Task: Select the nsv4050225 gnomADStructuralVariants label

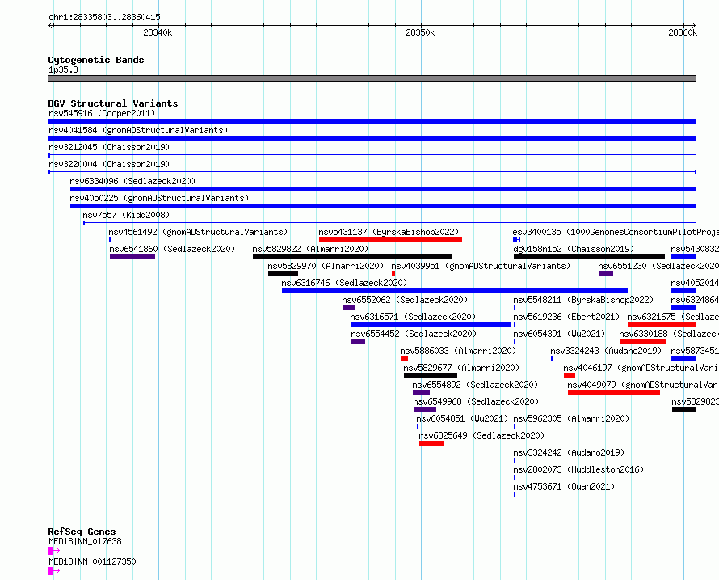Action: (x=159, y=198)
